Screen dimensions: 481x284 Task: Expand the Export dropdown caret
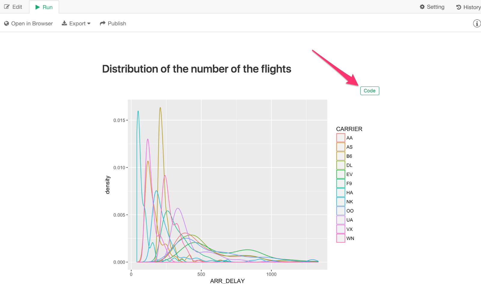(x=89, y=24)
